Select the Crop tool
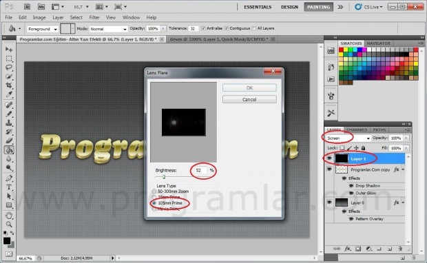427x263 pixels. point(9,85)
